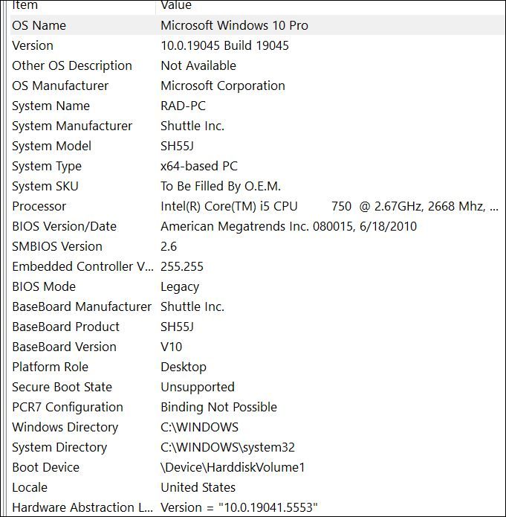Click the Version = "10.0.19041.5553" value
The height and width of the screenshot is (517, 506).
tap(239, 508)
